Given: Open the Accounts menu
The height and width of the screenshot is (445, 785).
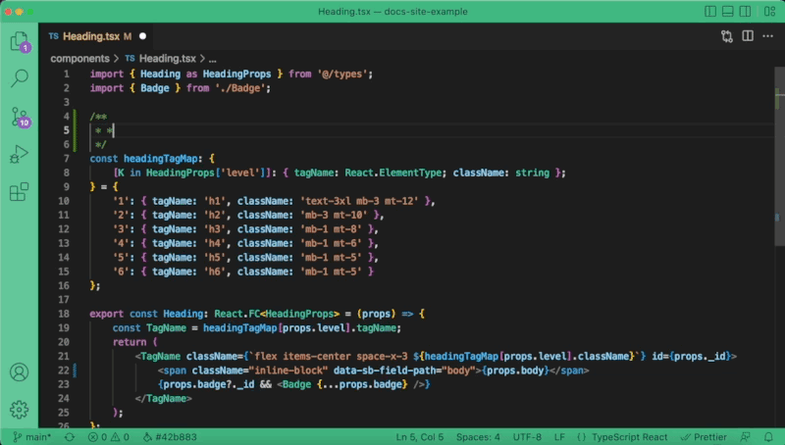Looking at the screenshot, I should click(19, 372).
